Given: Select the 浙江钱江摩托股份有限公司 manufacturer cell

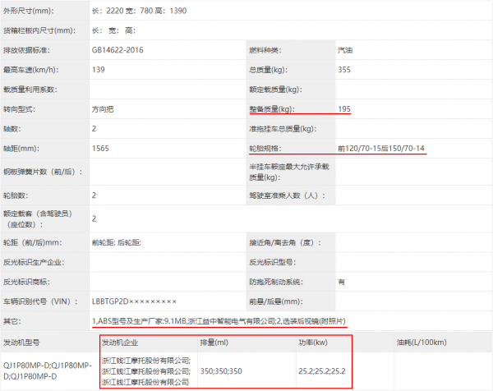Looking at the screenshot, I should (146, 371).
